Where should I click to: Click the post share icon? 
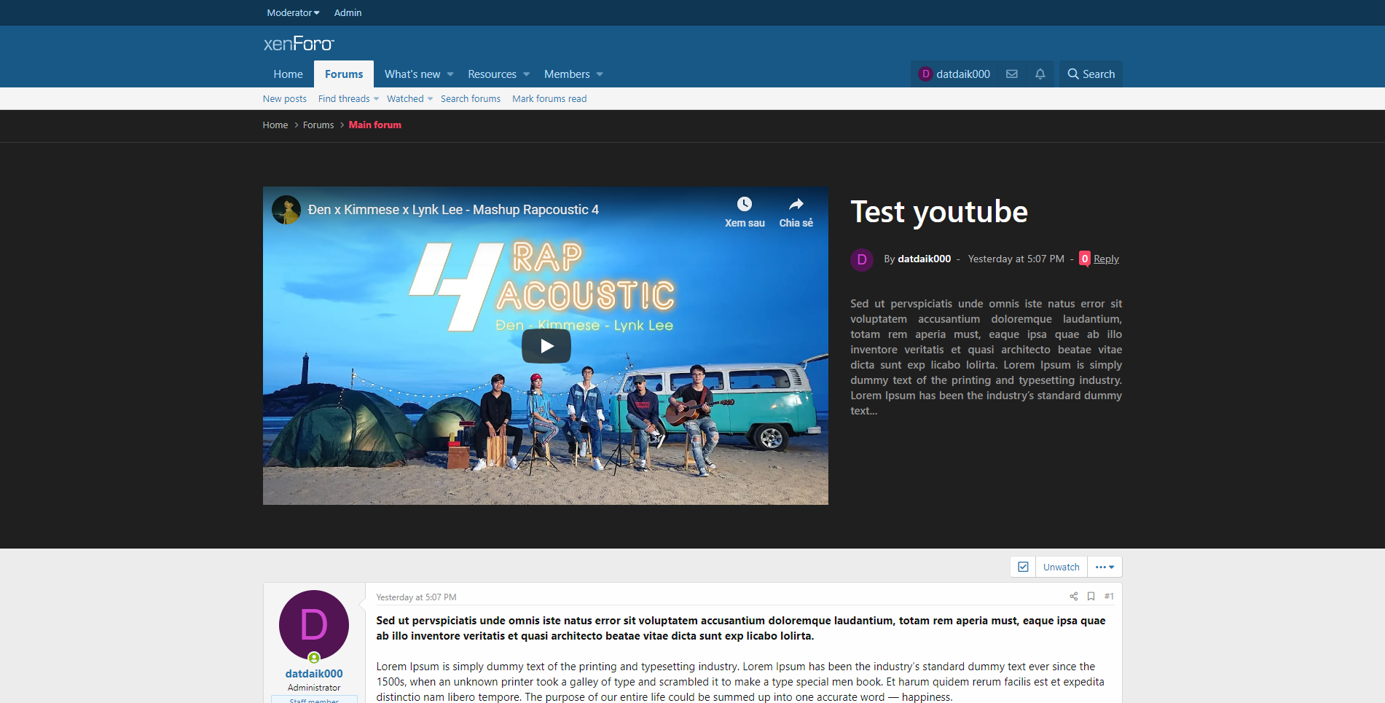tap(1073, 597)
